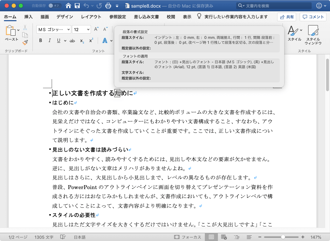Click heading スタイルの必要性
This screenshot has height=241, width=330.
pyautogui.click(x=74, y=215)
